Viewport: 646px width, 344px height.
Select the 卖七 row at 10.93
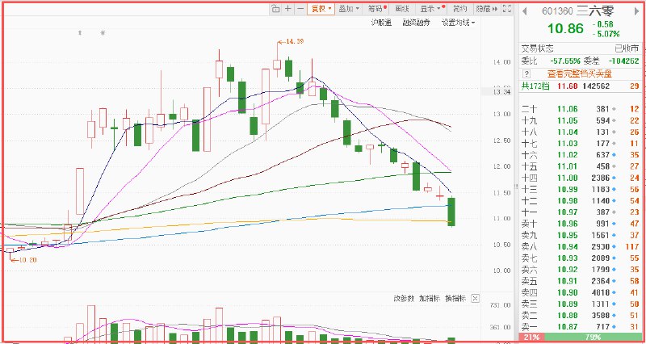click(580, 258)
